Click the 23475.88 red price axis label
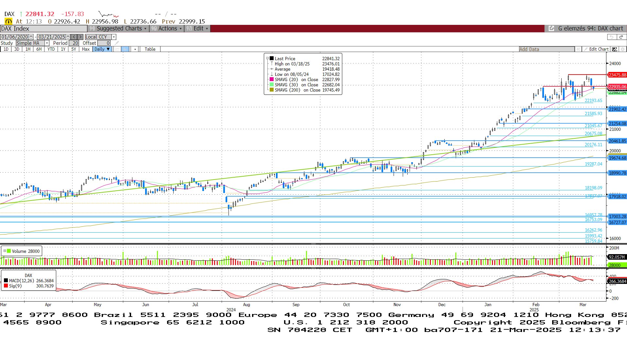This screenshot has height=348, width=627. (x=617, y=75)
